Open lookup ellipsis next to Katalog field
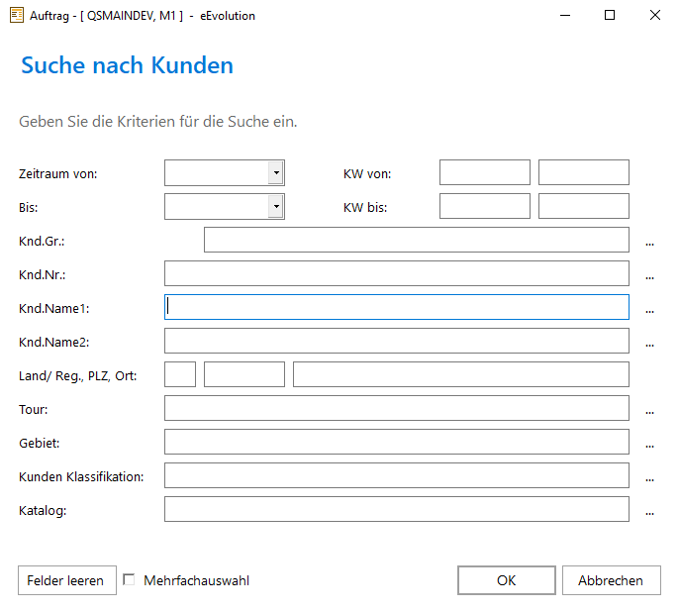 (x=649, y=512)
